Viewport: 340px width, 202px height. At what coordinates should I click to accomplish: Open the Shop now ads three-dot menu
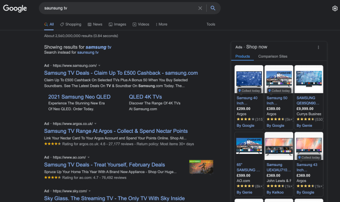(318, 47)
